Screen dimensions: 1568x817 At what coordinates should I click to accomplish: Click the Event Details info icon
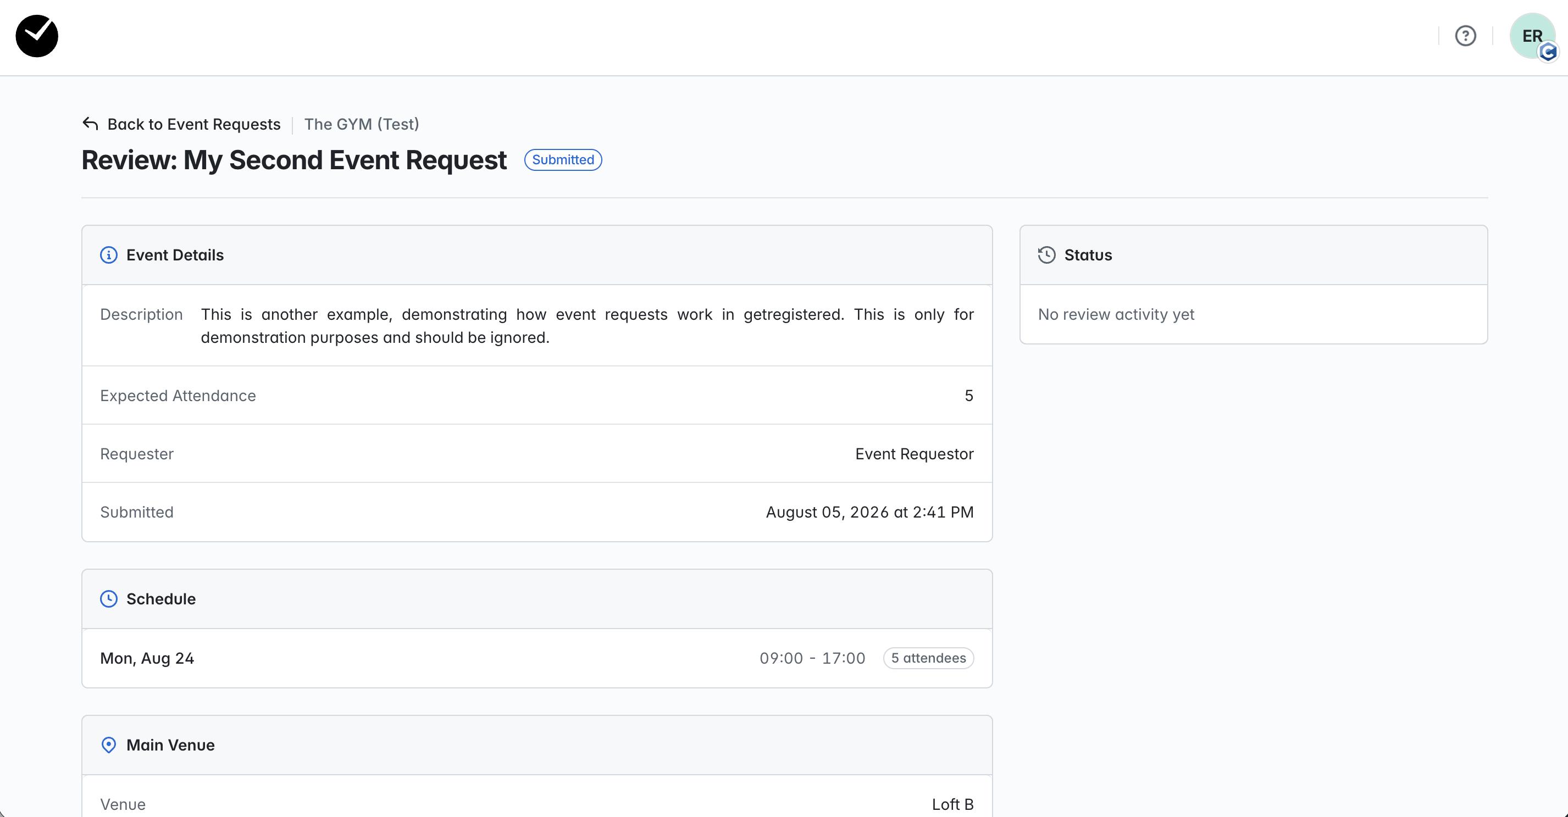[109, 255]
